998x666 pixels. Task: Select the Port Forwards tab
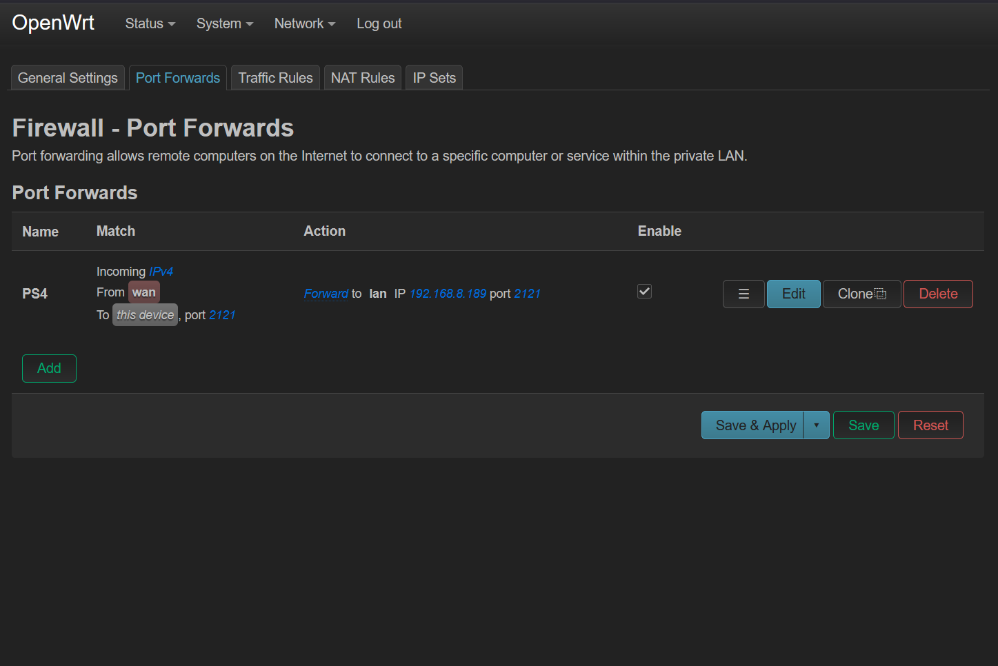pyautogui.click(x=178, y=78)
